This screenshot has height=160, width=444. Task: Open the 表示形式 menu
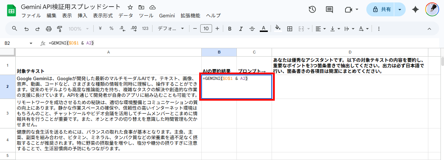pos(103,16)
